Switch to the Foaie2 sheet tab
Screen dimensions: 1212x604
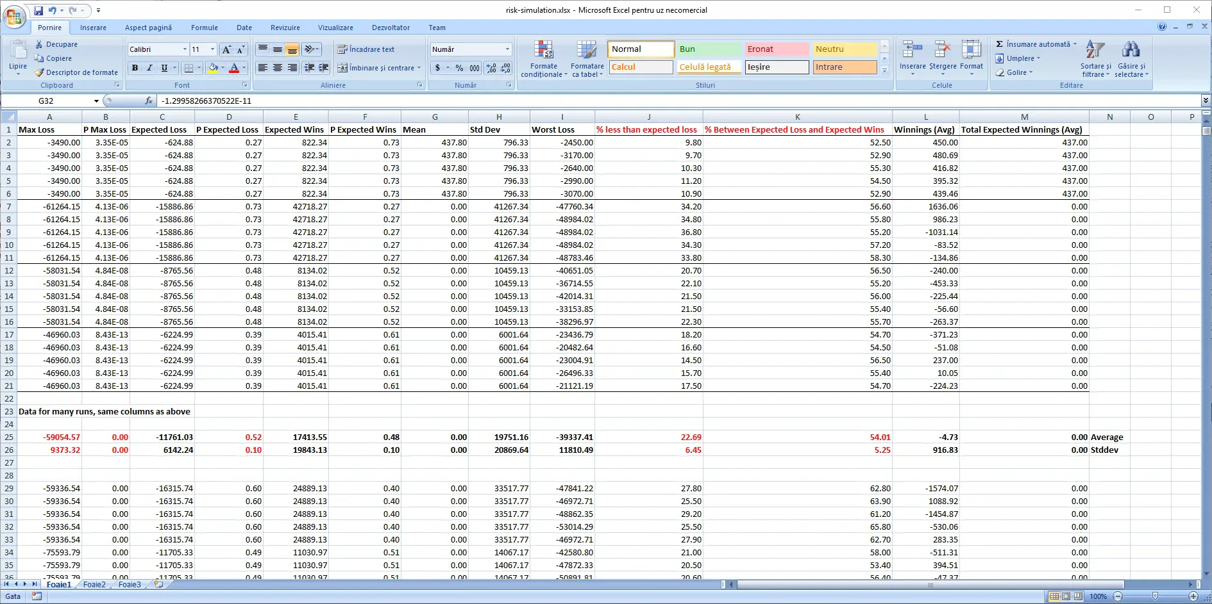pyautogui.click(x=94, y=584)
